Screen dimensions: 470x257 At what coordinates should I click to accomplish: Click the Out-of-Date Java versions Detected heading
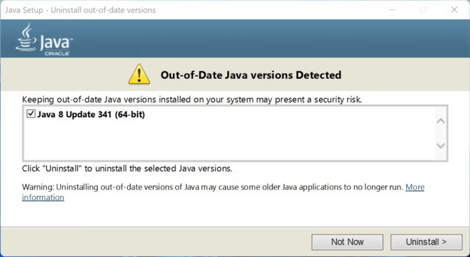point(251,75)
